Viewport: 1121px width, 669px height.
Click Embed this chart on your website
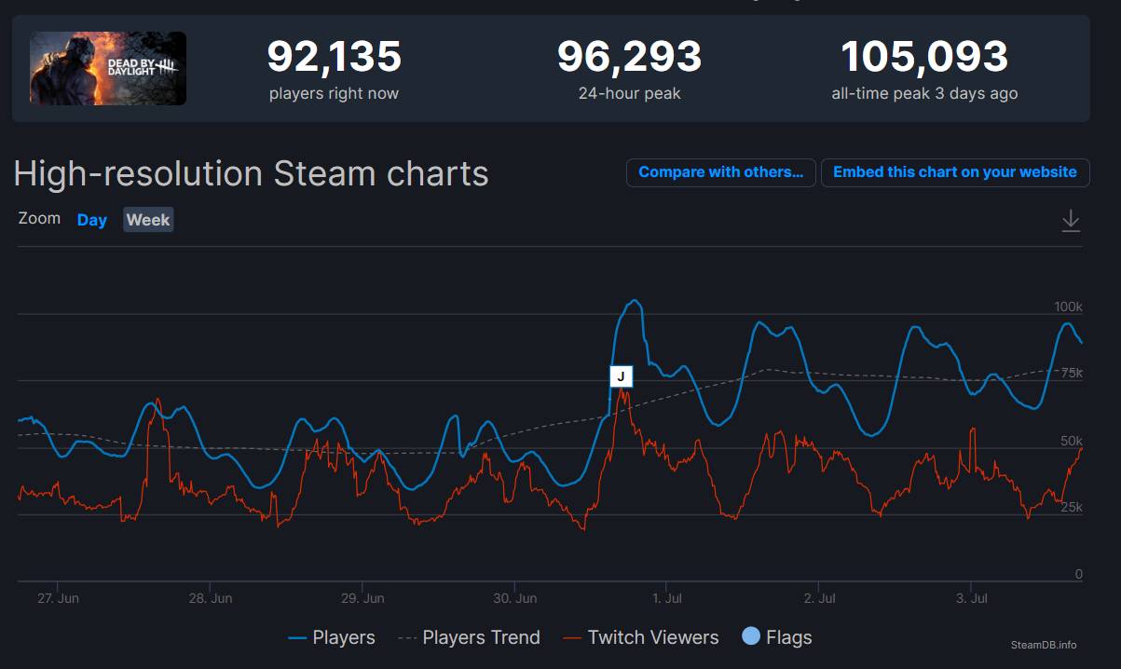tap(955, 172)
